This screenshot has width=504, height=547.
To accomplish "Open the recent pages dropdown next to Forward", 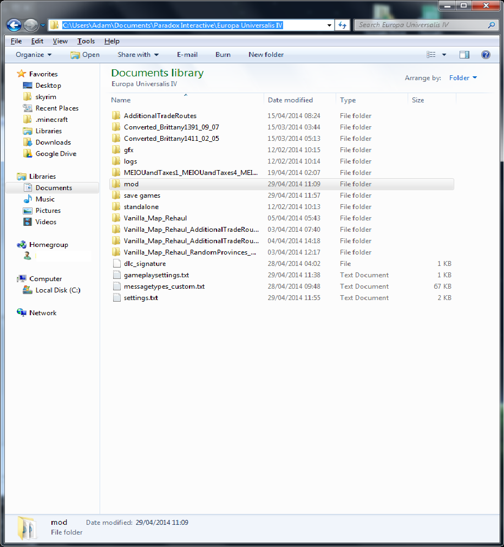I will 43,25.
